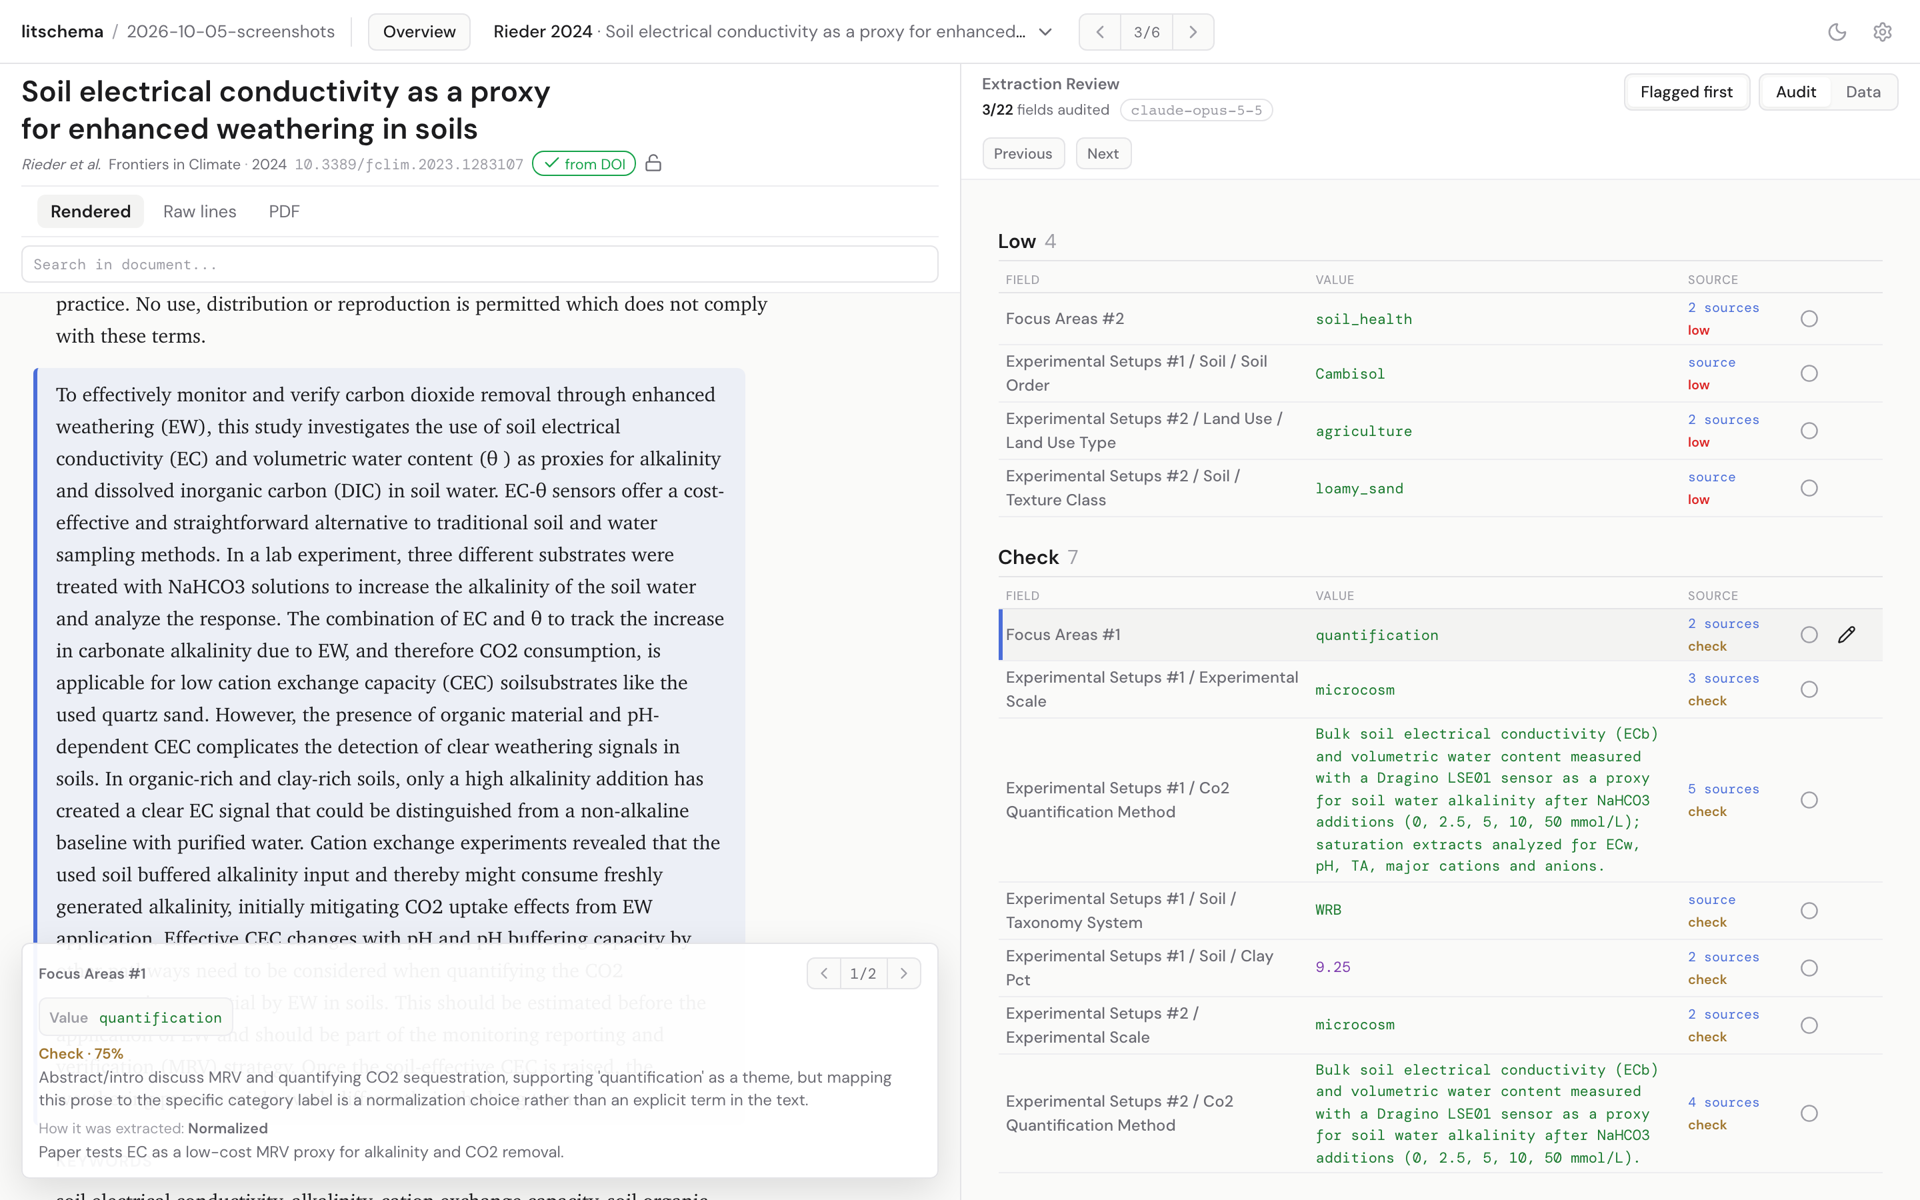
Task: Toggle dark mode moon icon
Action: pos(1837,32)
